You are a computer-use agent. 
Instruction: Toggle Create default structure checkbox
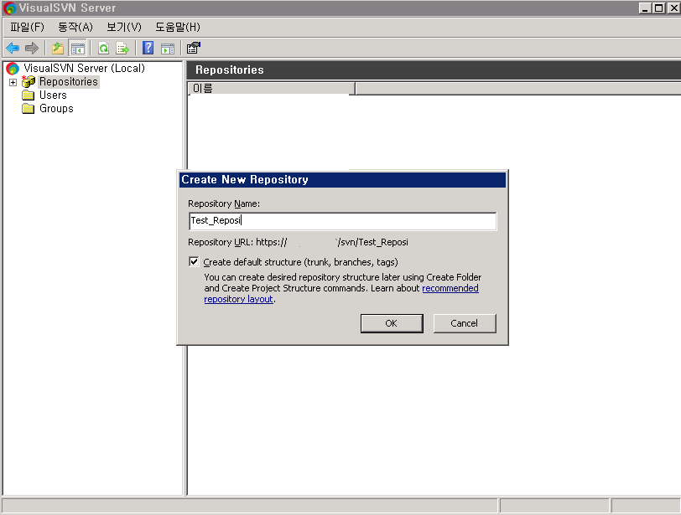tap(194, 262)
